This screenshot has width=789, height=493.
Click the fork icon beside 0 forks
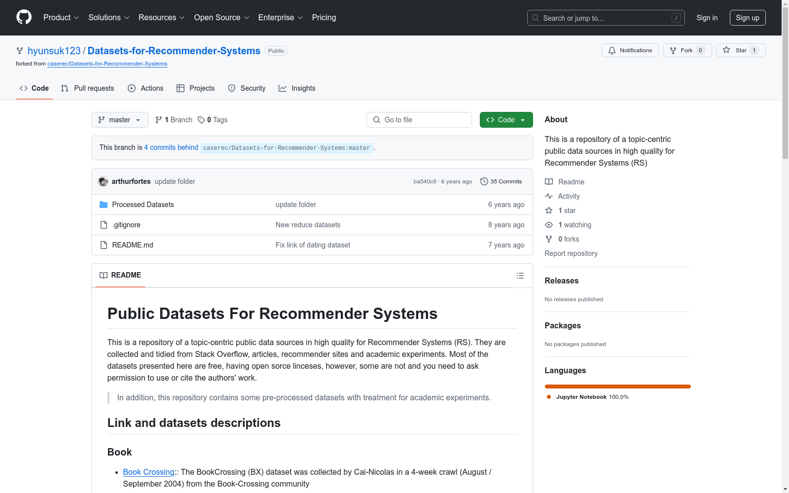click(x=549, y=239)
